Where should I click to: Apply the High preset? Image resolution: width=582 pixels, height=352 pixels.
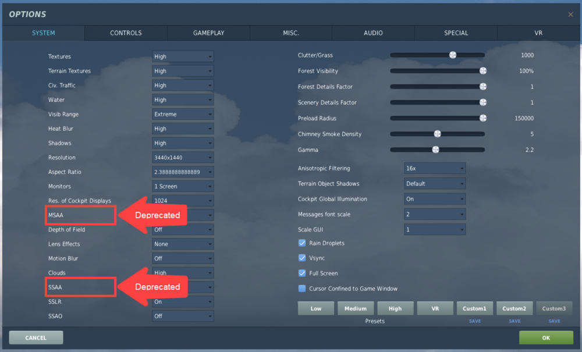click(x=395, y=308)
